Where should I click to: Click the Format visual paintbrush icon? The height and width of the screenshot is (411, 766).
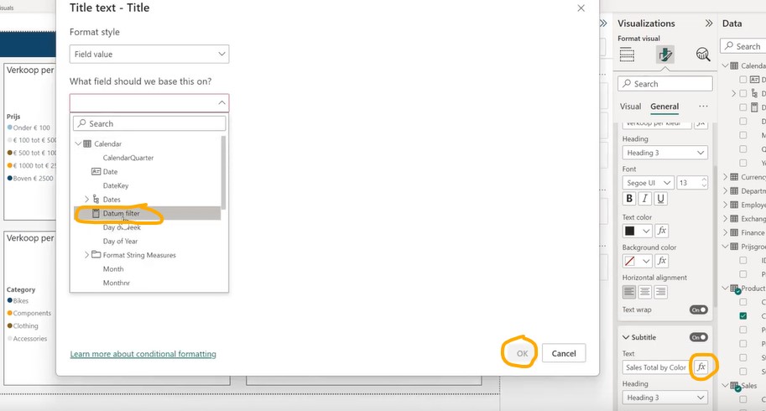pos(664,55)
